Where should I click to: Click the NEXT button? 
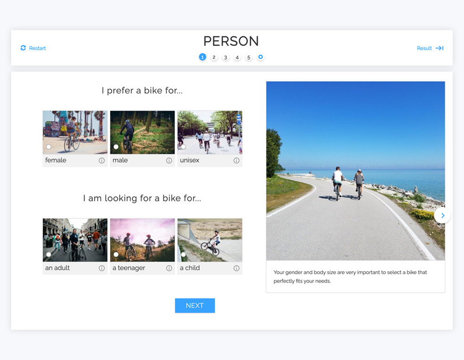tap(195, 306)
